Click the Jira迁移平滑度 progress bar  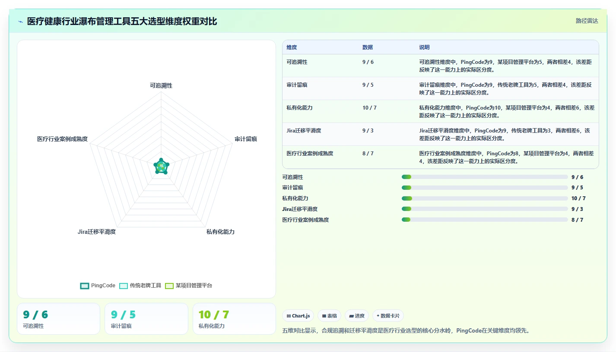pos(485,209)
